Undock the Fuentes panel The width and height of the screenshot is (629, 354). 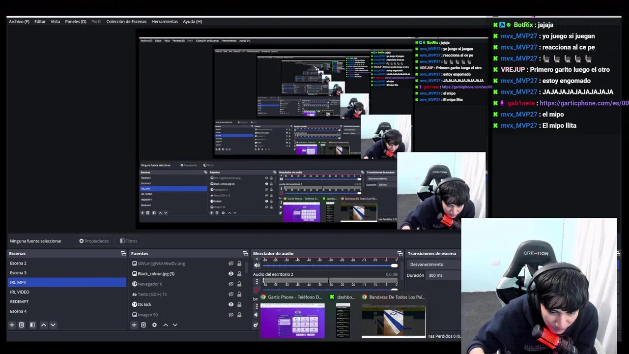(245, 253)
